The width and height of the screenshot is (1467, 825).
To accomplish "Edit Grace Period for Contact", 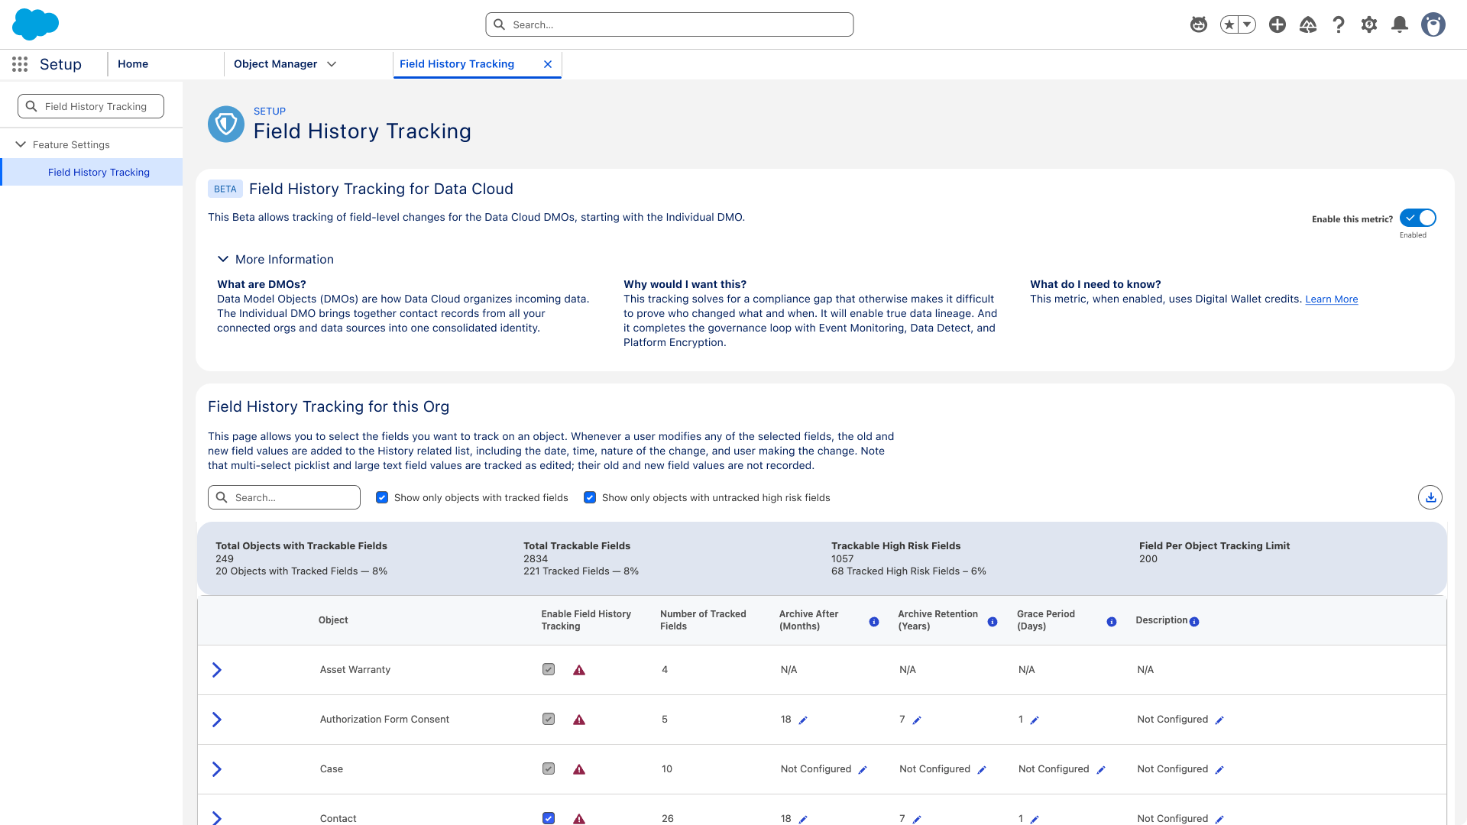I will 1035,820.
